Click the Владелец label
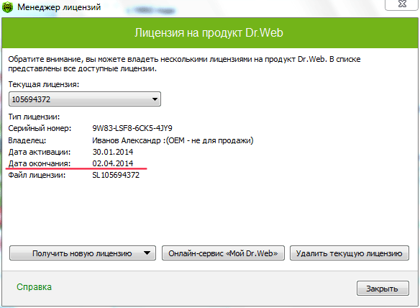420x308 pixels. point(27,140)
